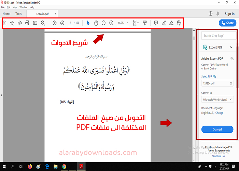Go to previous page arrow icon

click(55, 23)
